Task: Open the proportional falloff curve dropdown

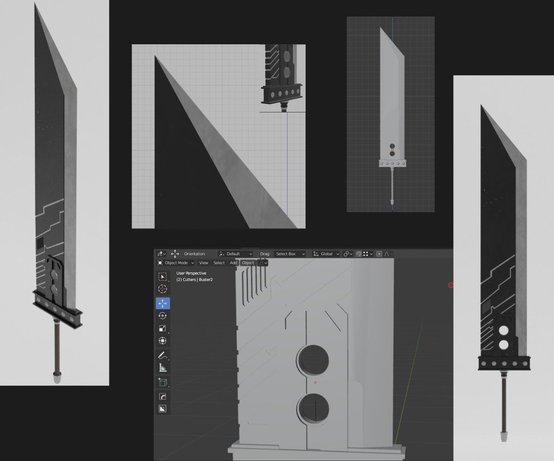Action: click(x=388, y=254)
